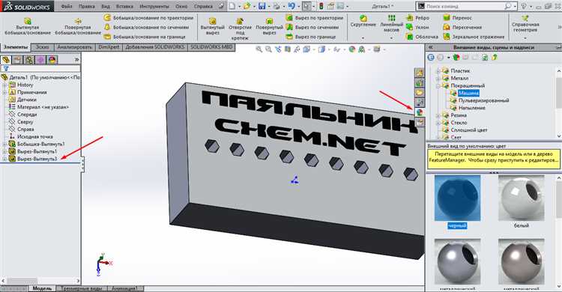Switch to the Эскиз tab
562x292 pixels.
point(42,47)
